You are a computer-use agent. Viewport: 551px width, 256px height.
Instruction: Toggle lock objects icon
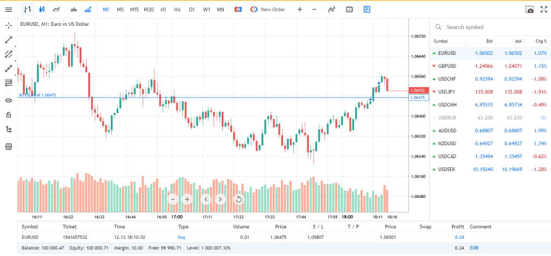tap(9, 115)
